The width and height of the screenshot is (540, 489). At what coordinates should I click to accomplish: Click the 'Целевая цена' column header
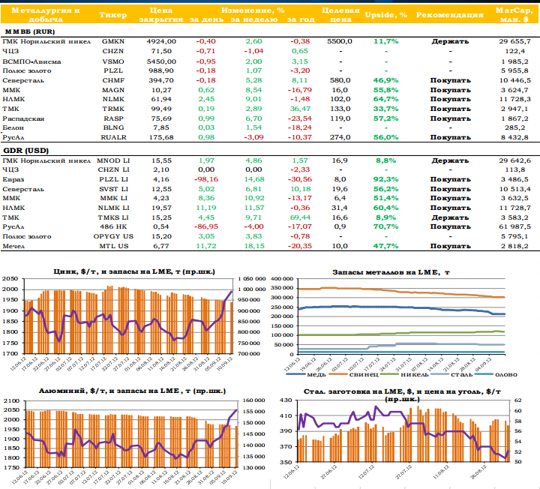point(340,15)
